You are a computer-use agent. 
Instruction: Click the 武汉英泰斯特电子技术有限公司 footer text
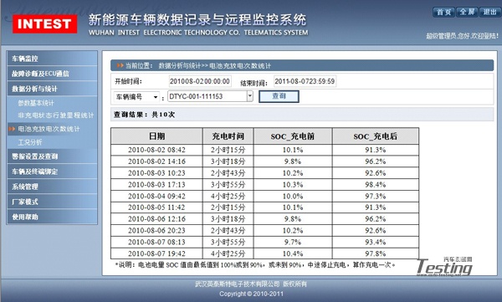238,284
